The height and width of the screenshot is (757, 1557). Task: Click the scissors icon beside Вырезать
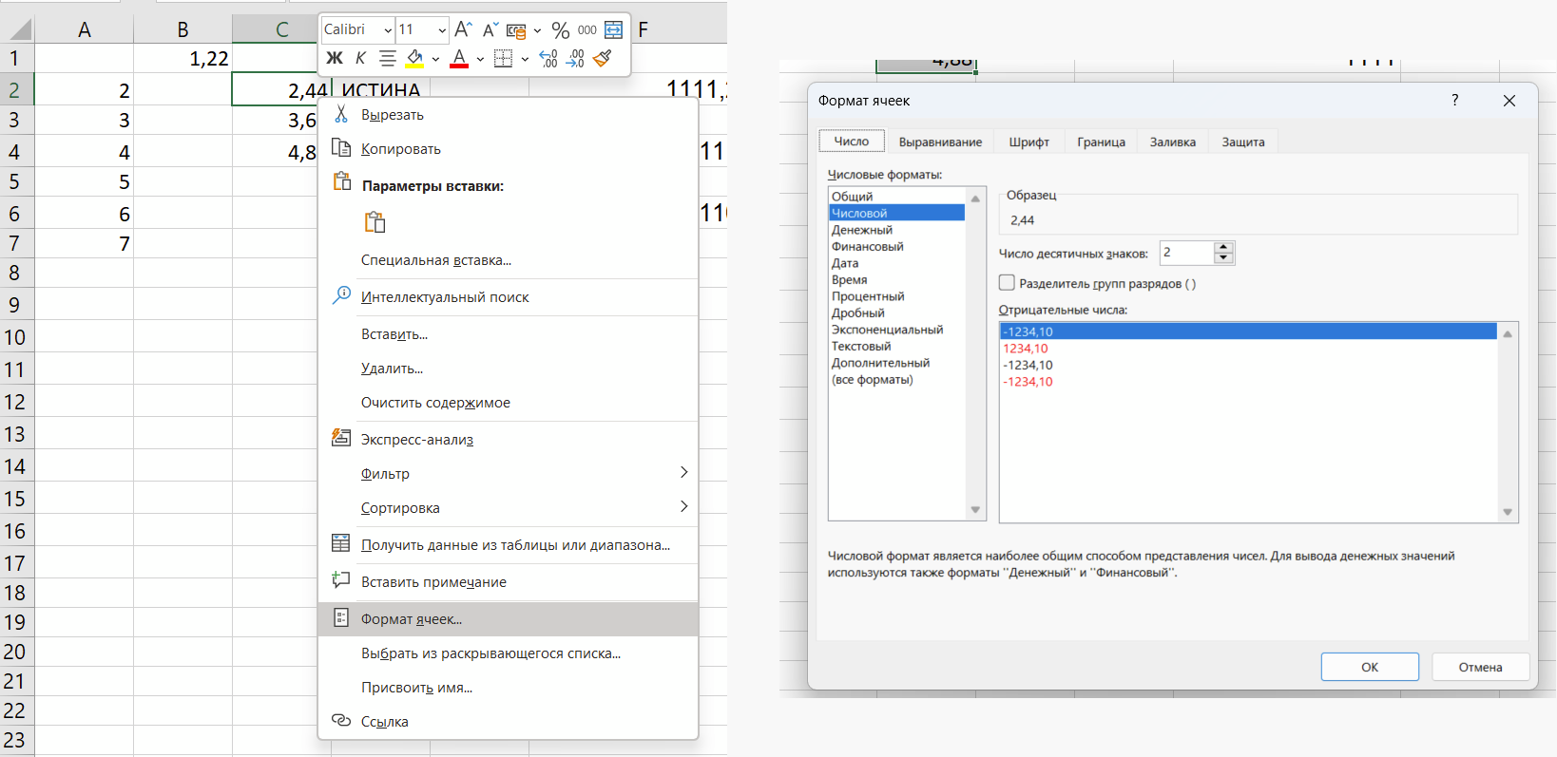point(341,114)
